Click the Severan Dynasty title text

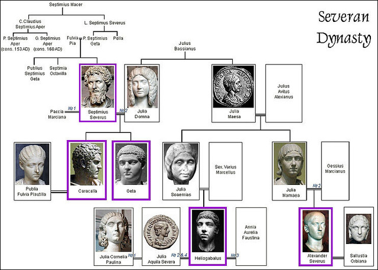[344, 28]
